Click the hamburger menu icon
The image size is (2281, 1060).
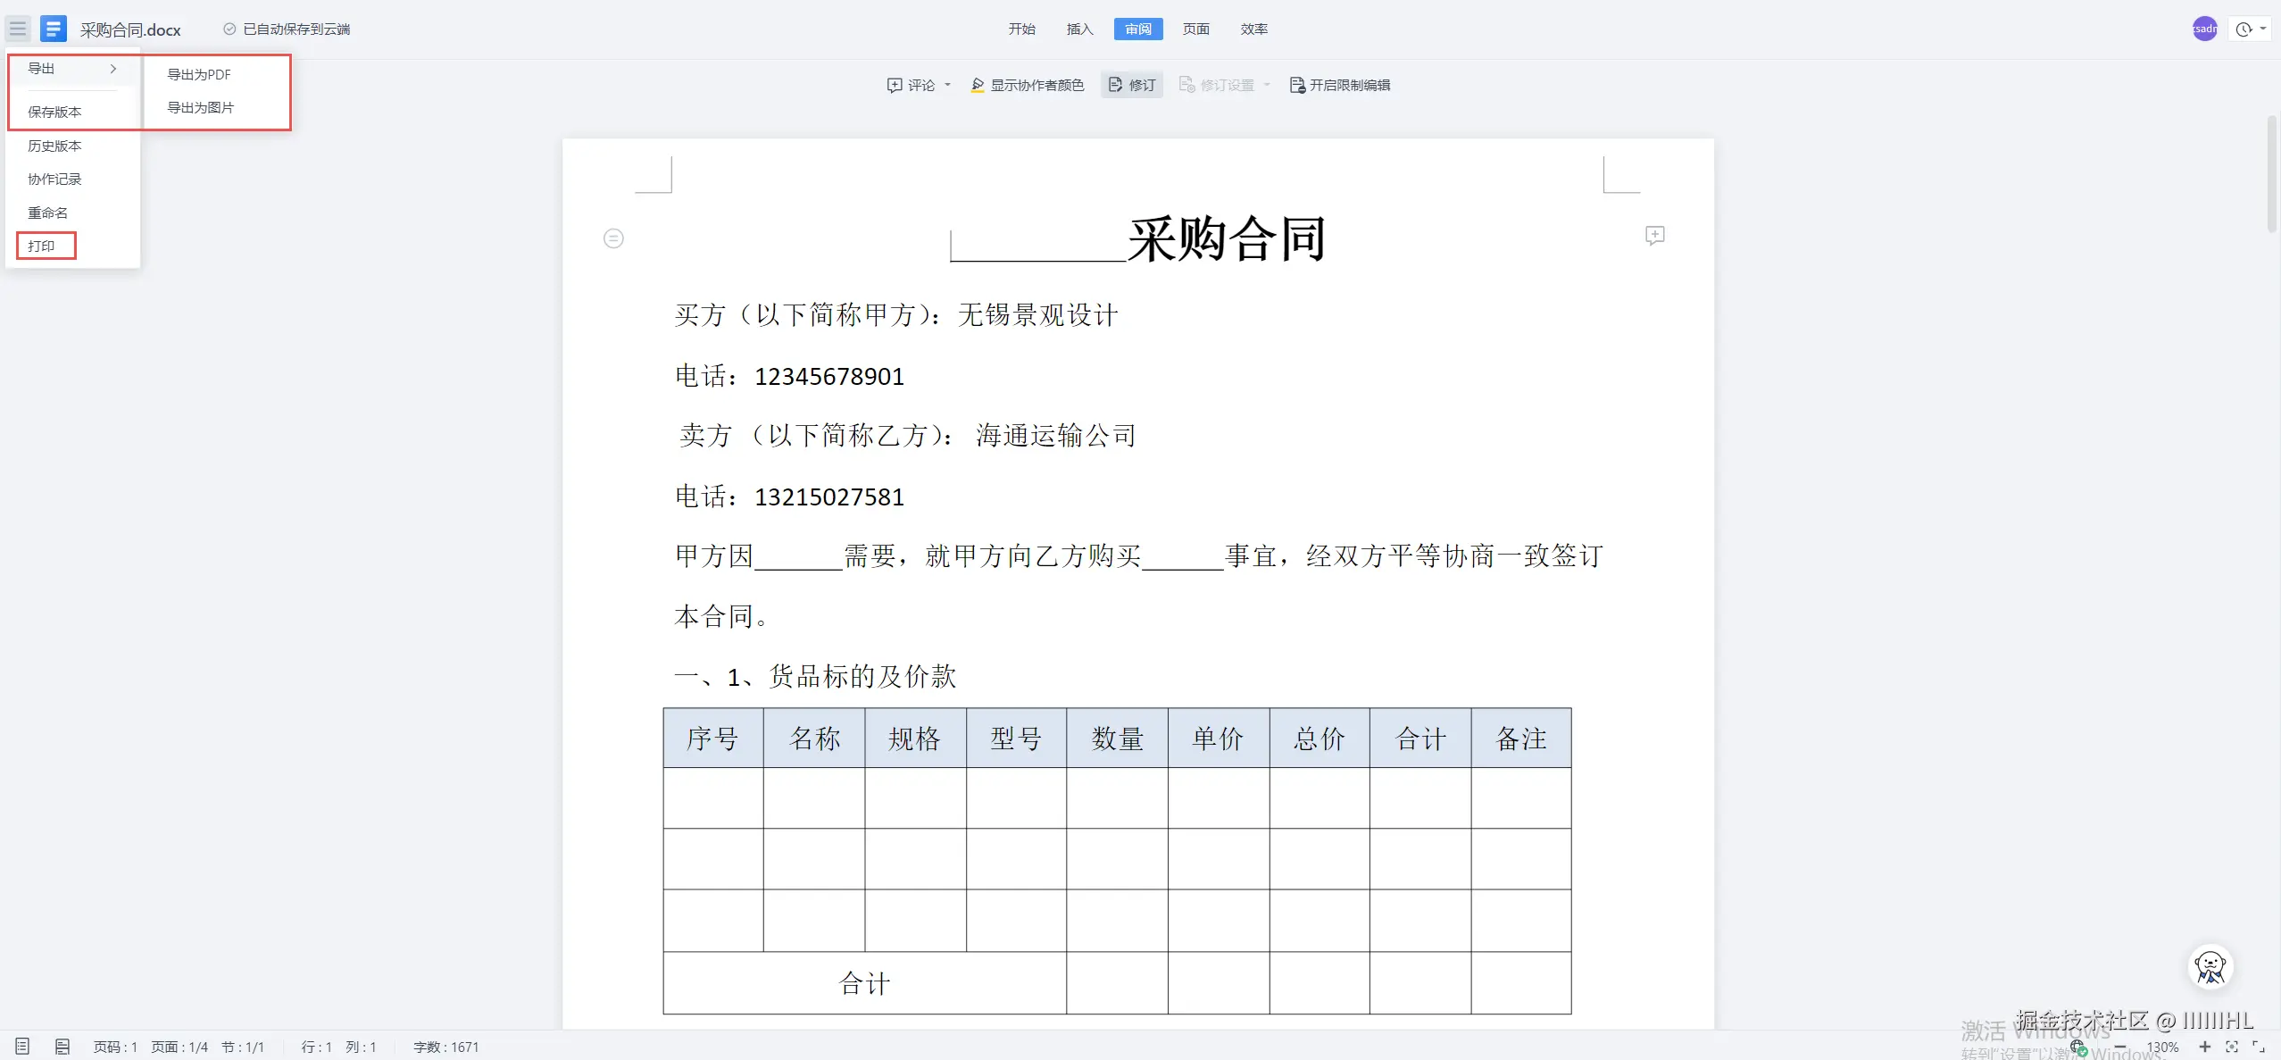click(18, 29)
